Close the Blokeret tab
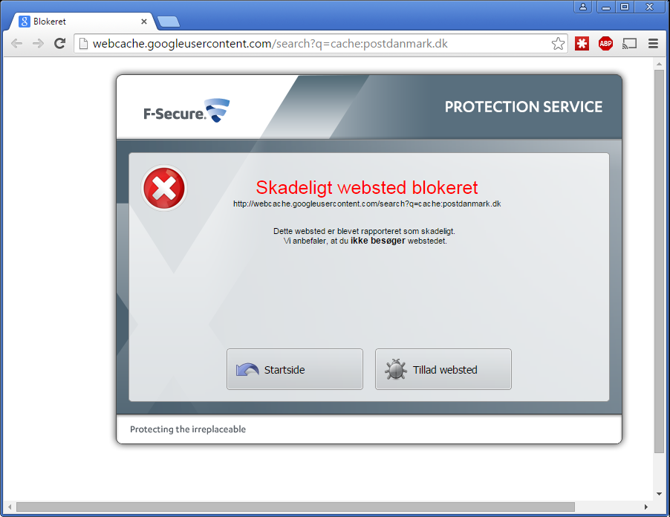The image size is (670, 517). [144, 22]
